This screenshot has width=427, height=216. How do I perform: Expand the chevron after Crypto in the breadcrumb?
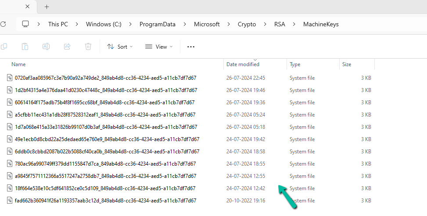265,25
